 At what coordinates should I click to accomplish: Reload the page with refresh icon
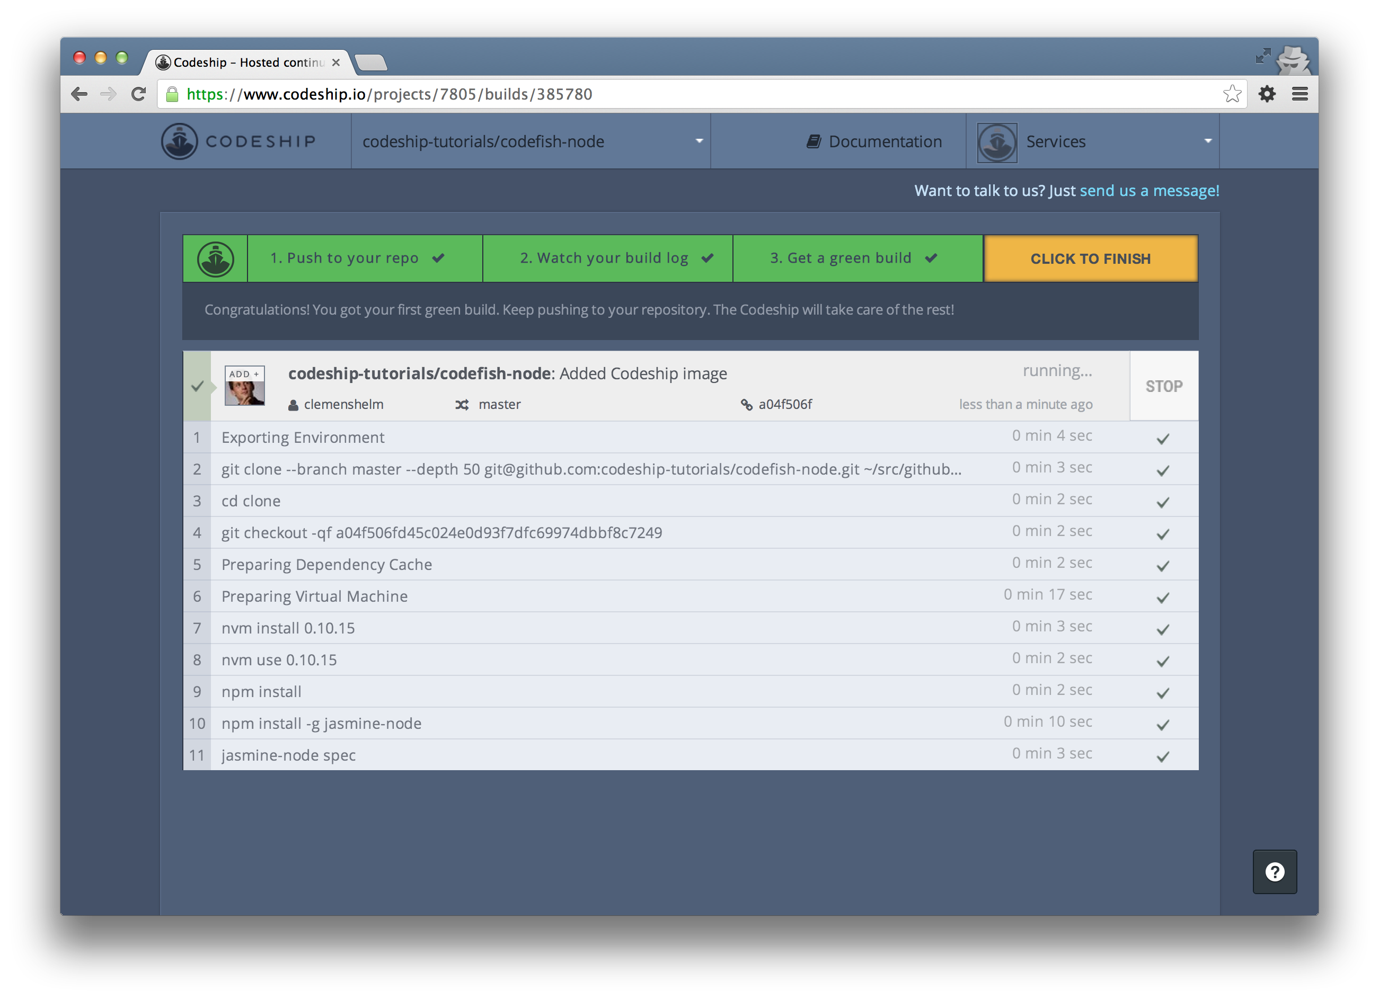tap(139, 94)
